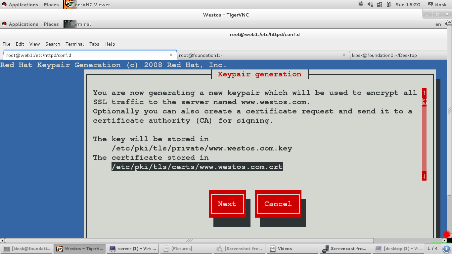Click the dialog scrollbar up arrow
This screenshot has width=452, height=254.
coord(424,93)
